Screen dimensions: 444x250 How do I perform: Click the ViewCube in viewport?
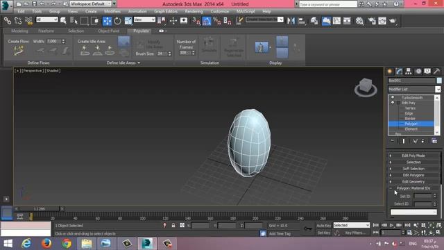pyautogui.click(x=366, y=87)
